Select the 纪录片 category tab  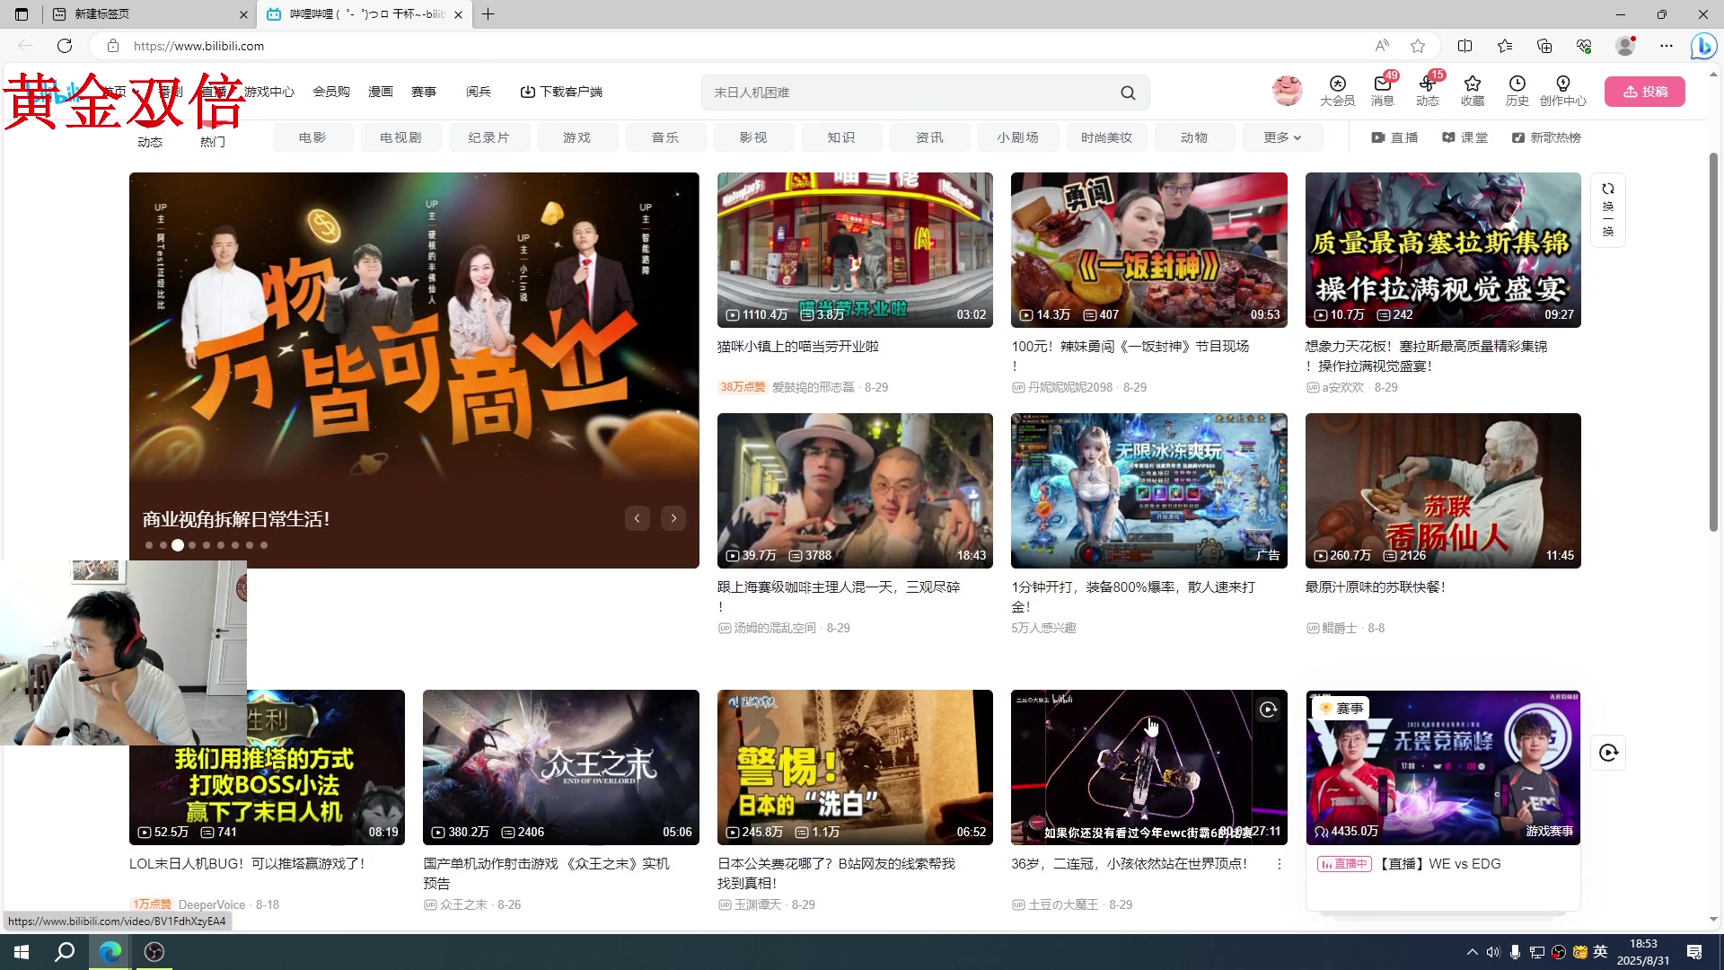click(488, 137)
